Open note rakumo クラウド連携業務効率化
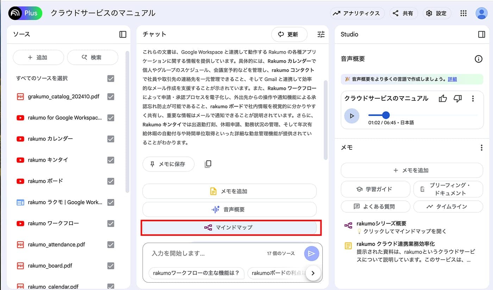Viewport: 493px width, 290px height. 412,252
